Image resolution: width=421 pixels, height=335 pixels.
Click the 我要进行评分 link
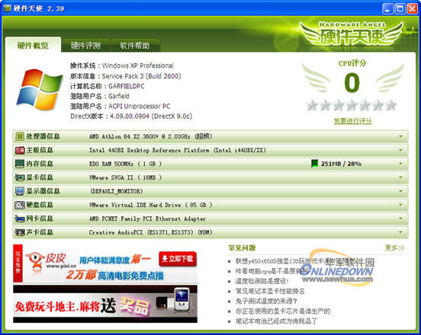click(x=352, y=121)
